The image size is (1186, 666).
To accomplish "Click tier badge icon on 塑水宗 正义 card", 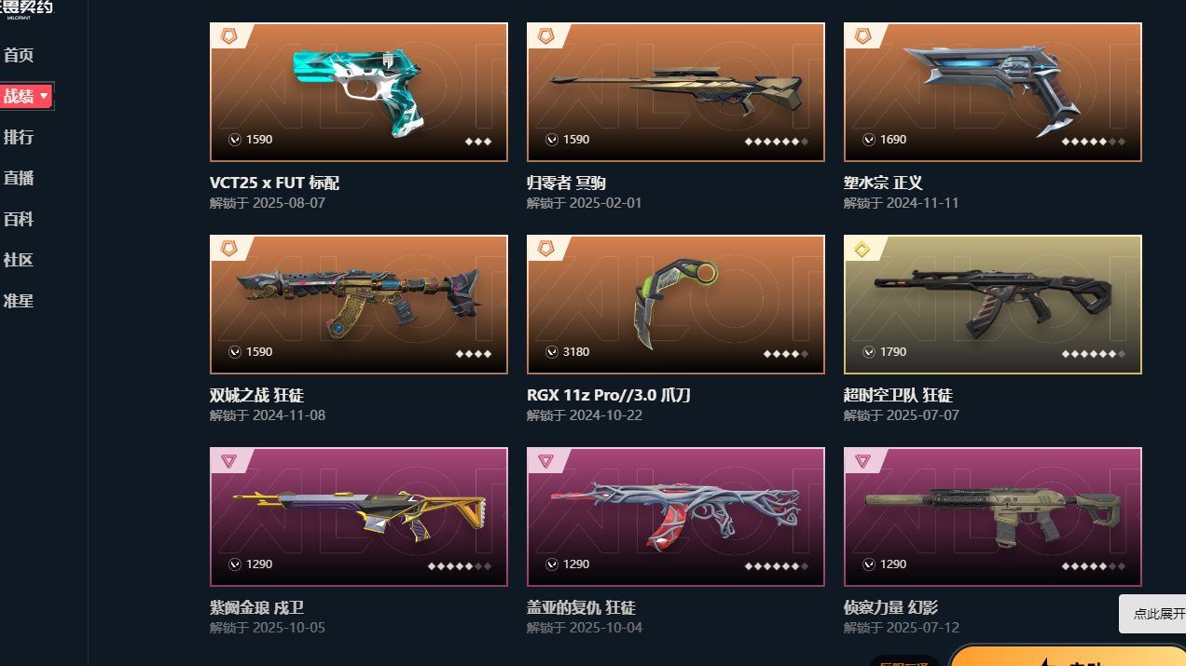I will tap(862, 36).
